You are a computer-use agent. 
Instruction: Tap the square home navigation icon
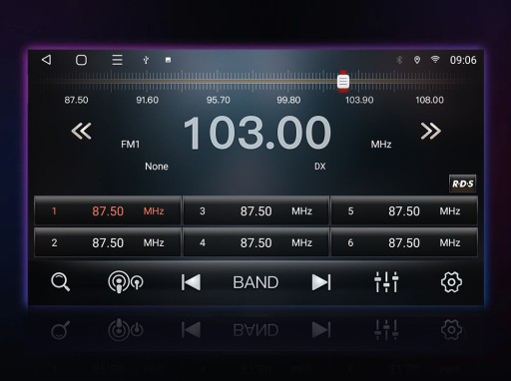(81, 60)
